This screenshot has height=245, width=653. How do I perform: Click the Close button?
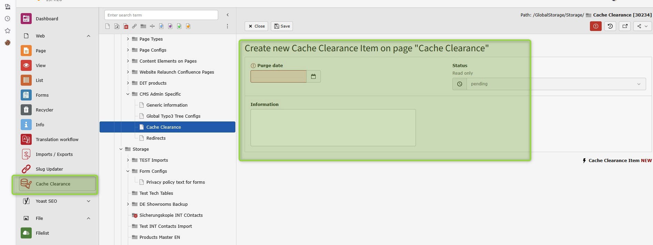256,26
